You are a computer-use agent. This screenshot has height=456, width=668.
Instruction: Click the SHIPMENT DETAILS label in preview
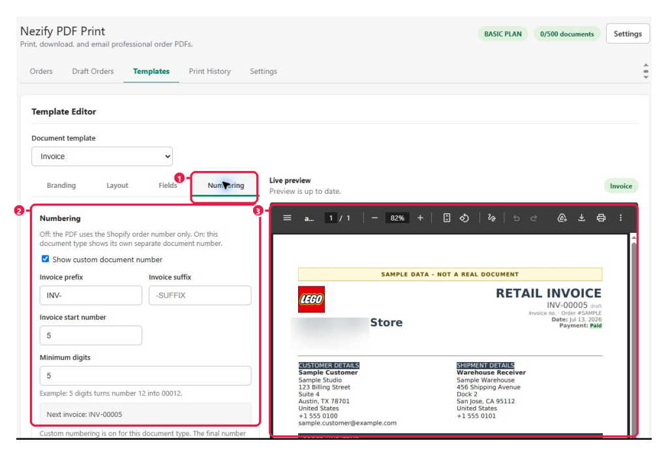coord(485,365)
